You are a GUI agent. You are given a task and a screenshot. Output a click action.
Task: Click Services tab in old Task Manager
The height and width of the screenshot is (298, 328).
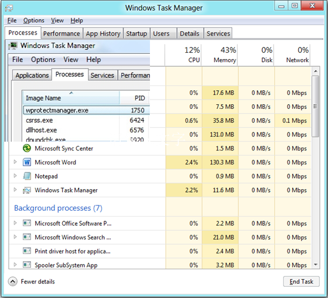[102, 76]
